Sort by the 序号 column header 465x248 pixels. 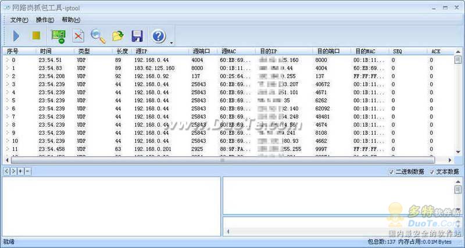(x=20, y=52)
